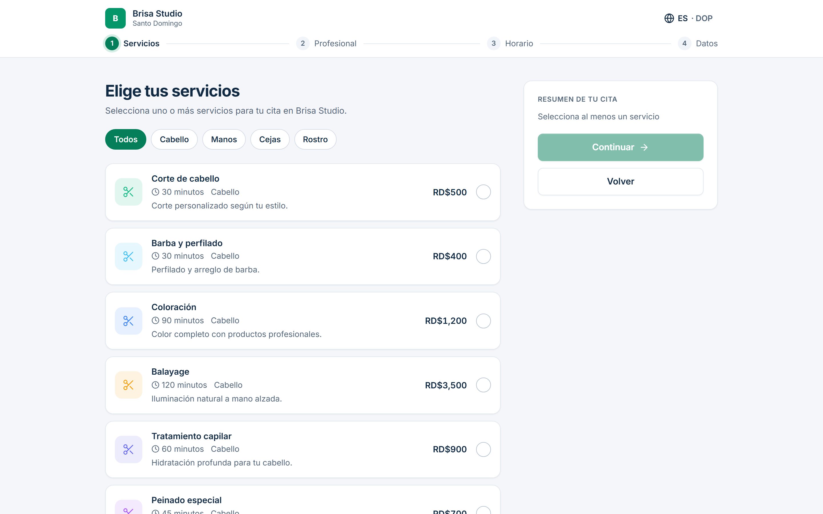
Task: Click the Santo Domingo location text
Action: tap(157, 23)
